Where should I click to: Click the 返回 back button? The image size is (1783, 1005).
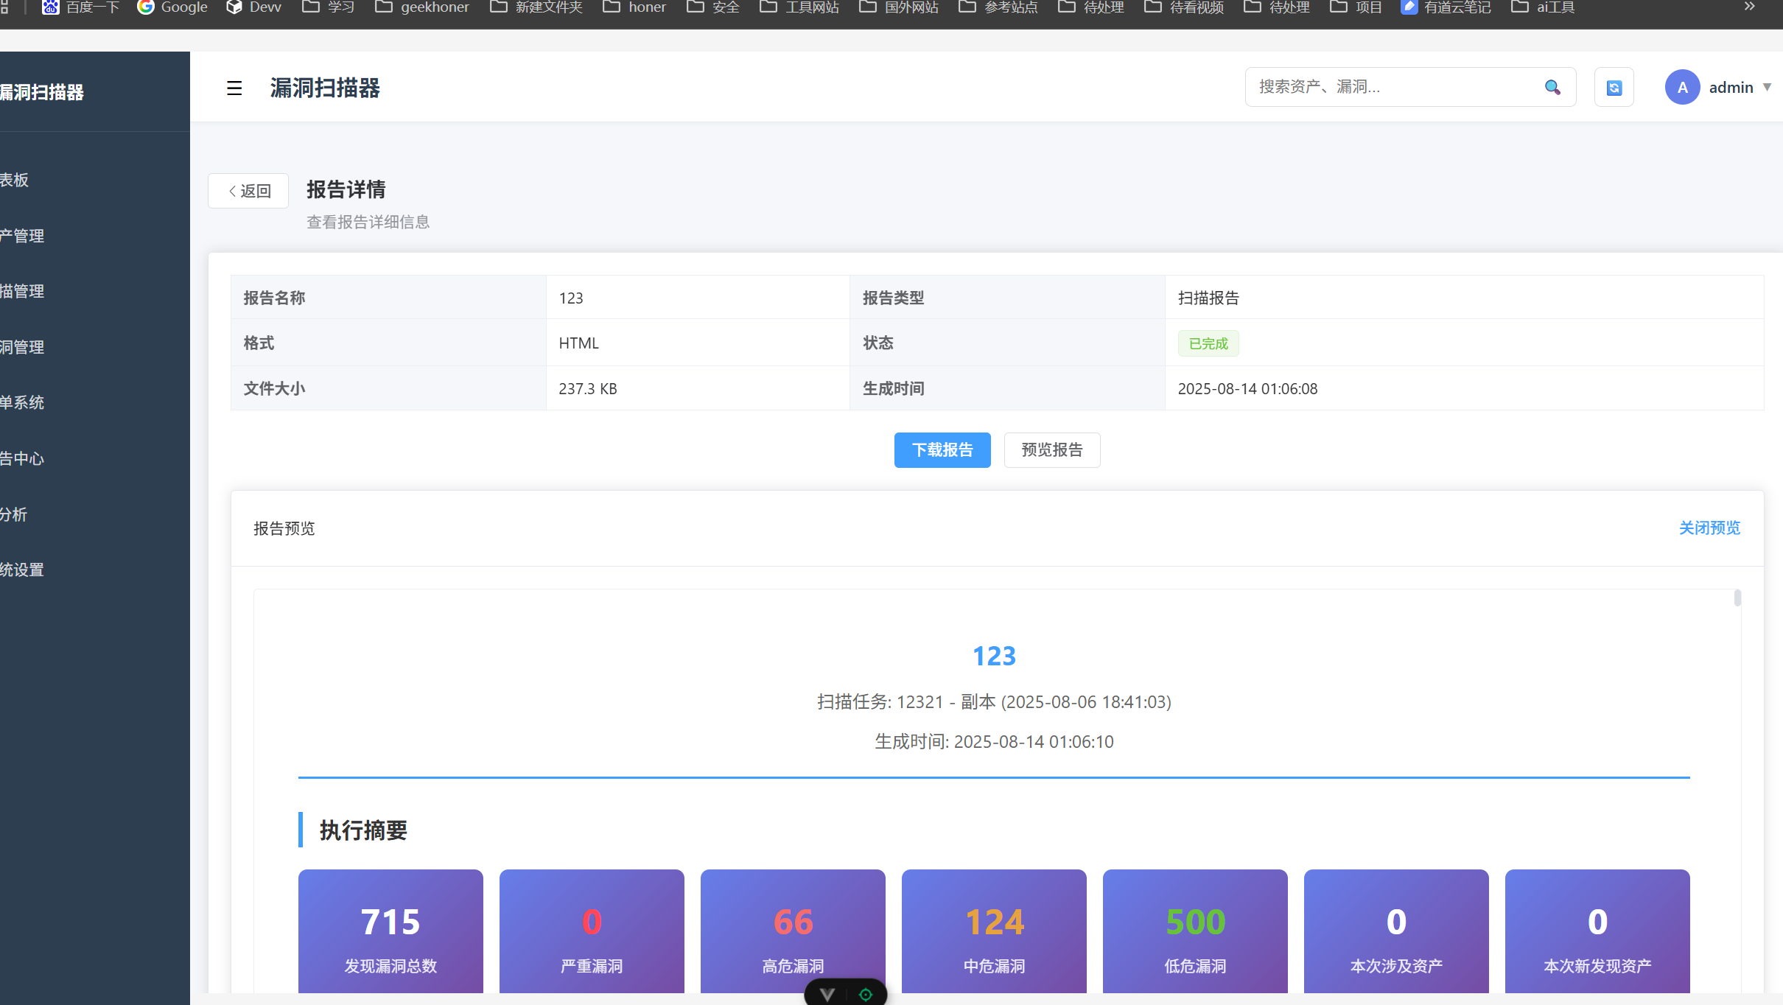[248, 191]
